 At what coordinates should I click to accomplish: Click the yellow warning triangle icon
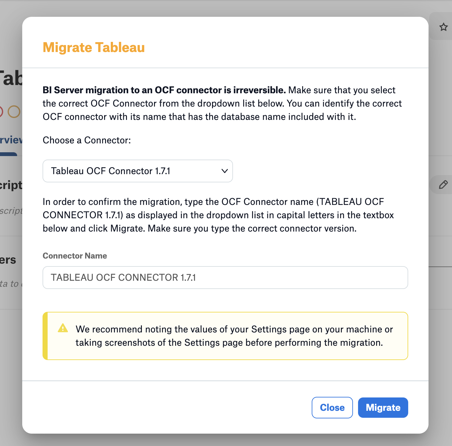point(63,328)
